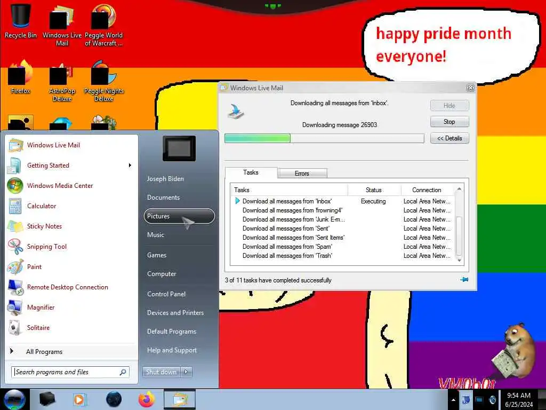
Task: Switch to the Errors tab
Action: 302,174
